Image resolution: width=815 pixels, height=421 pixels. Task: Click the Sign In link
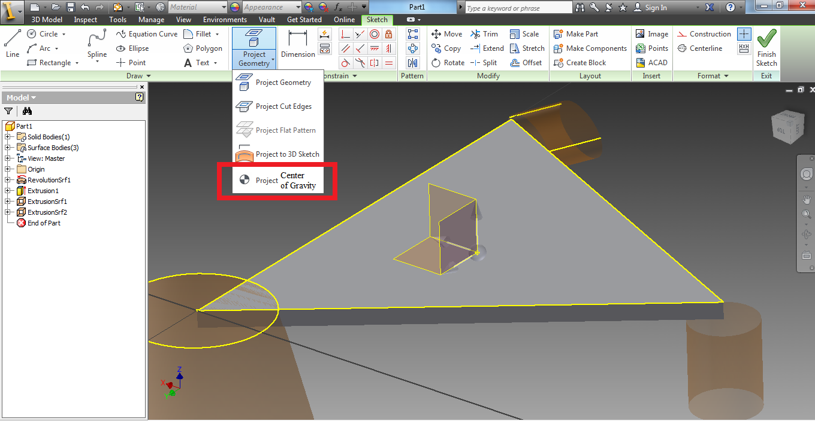656,7
